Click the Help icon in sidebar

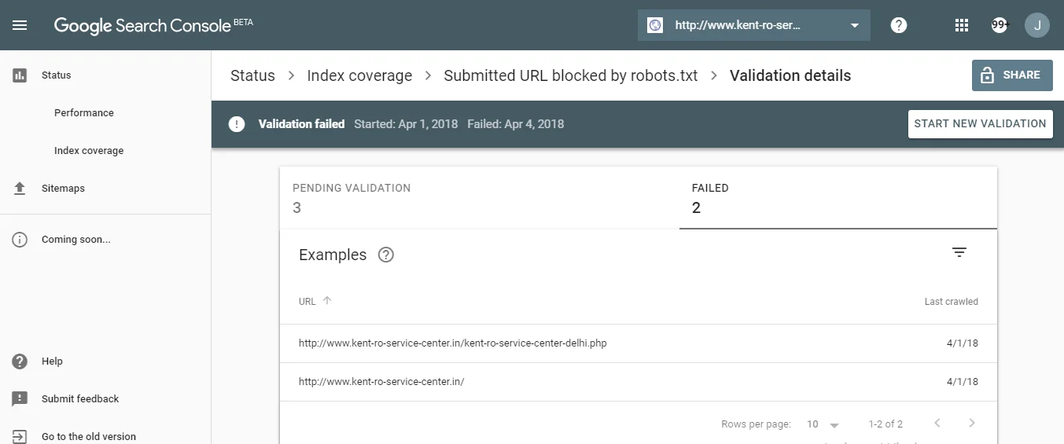click(20, 361)
